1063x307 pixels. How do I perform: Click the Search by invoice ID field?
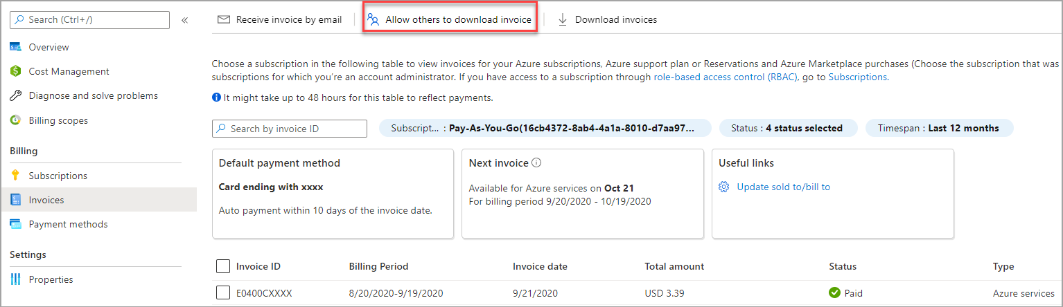click(x=290, y=129)
